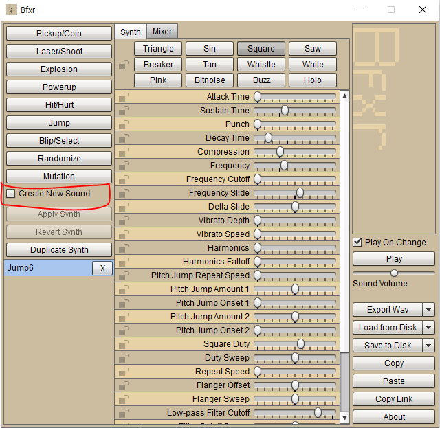Select the Saw waveform
This screenshot has height=428, width=440.
pos(313,49)
